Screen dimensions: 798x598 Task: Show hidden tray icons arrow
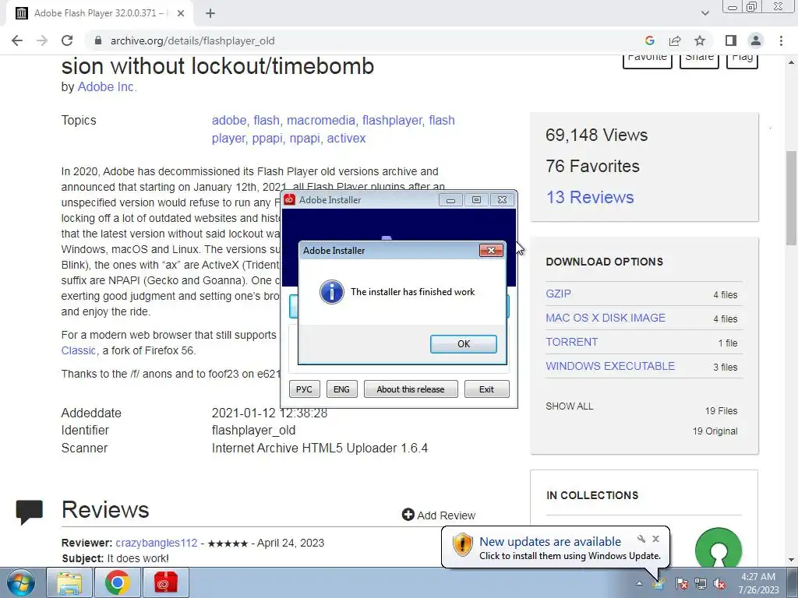(639, 583)
